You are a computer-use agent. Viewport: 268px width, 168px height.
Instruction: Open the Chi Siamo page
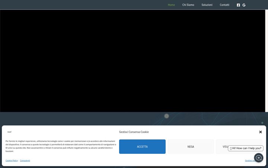click(x=188, y=5)
